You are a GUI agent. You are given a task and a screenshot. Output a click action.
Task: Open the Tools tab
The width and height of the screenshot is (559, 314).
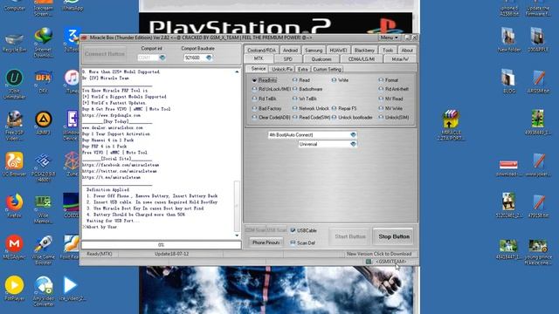coord(388,51)
